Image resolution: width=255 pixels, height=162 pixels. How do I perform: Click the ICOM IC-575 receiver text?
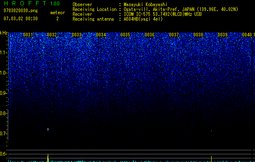163,14
